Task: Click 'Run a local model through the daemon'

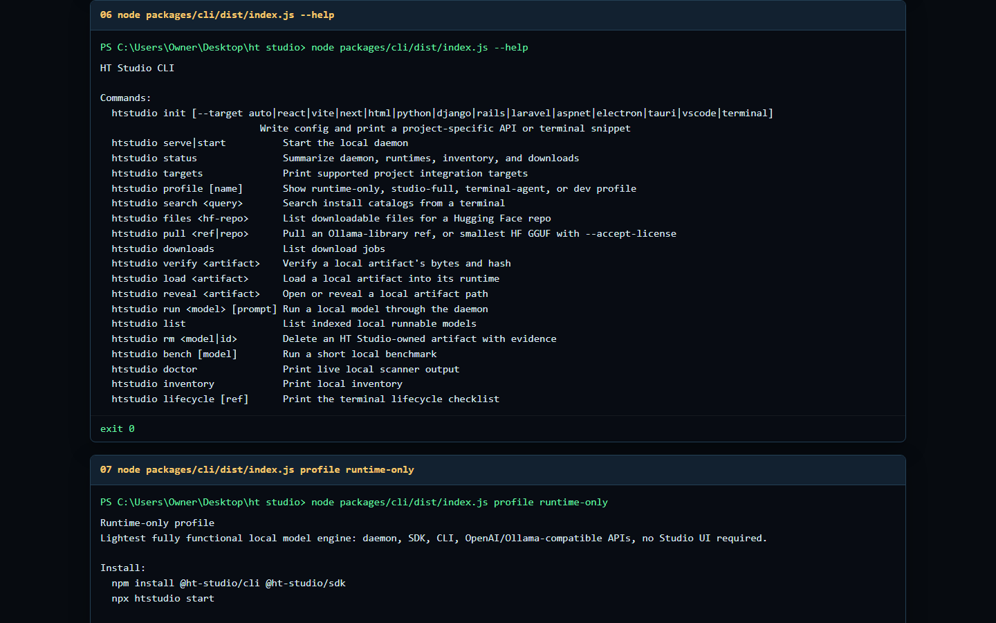Action: (x=385, y=309)
